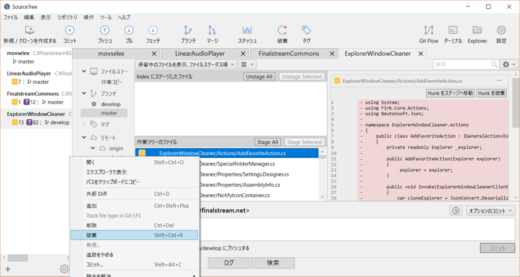
Task: Close the LinearAudioPlayer tab
Action: 243,54
